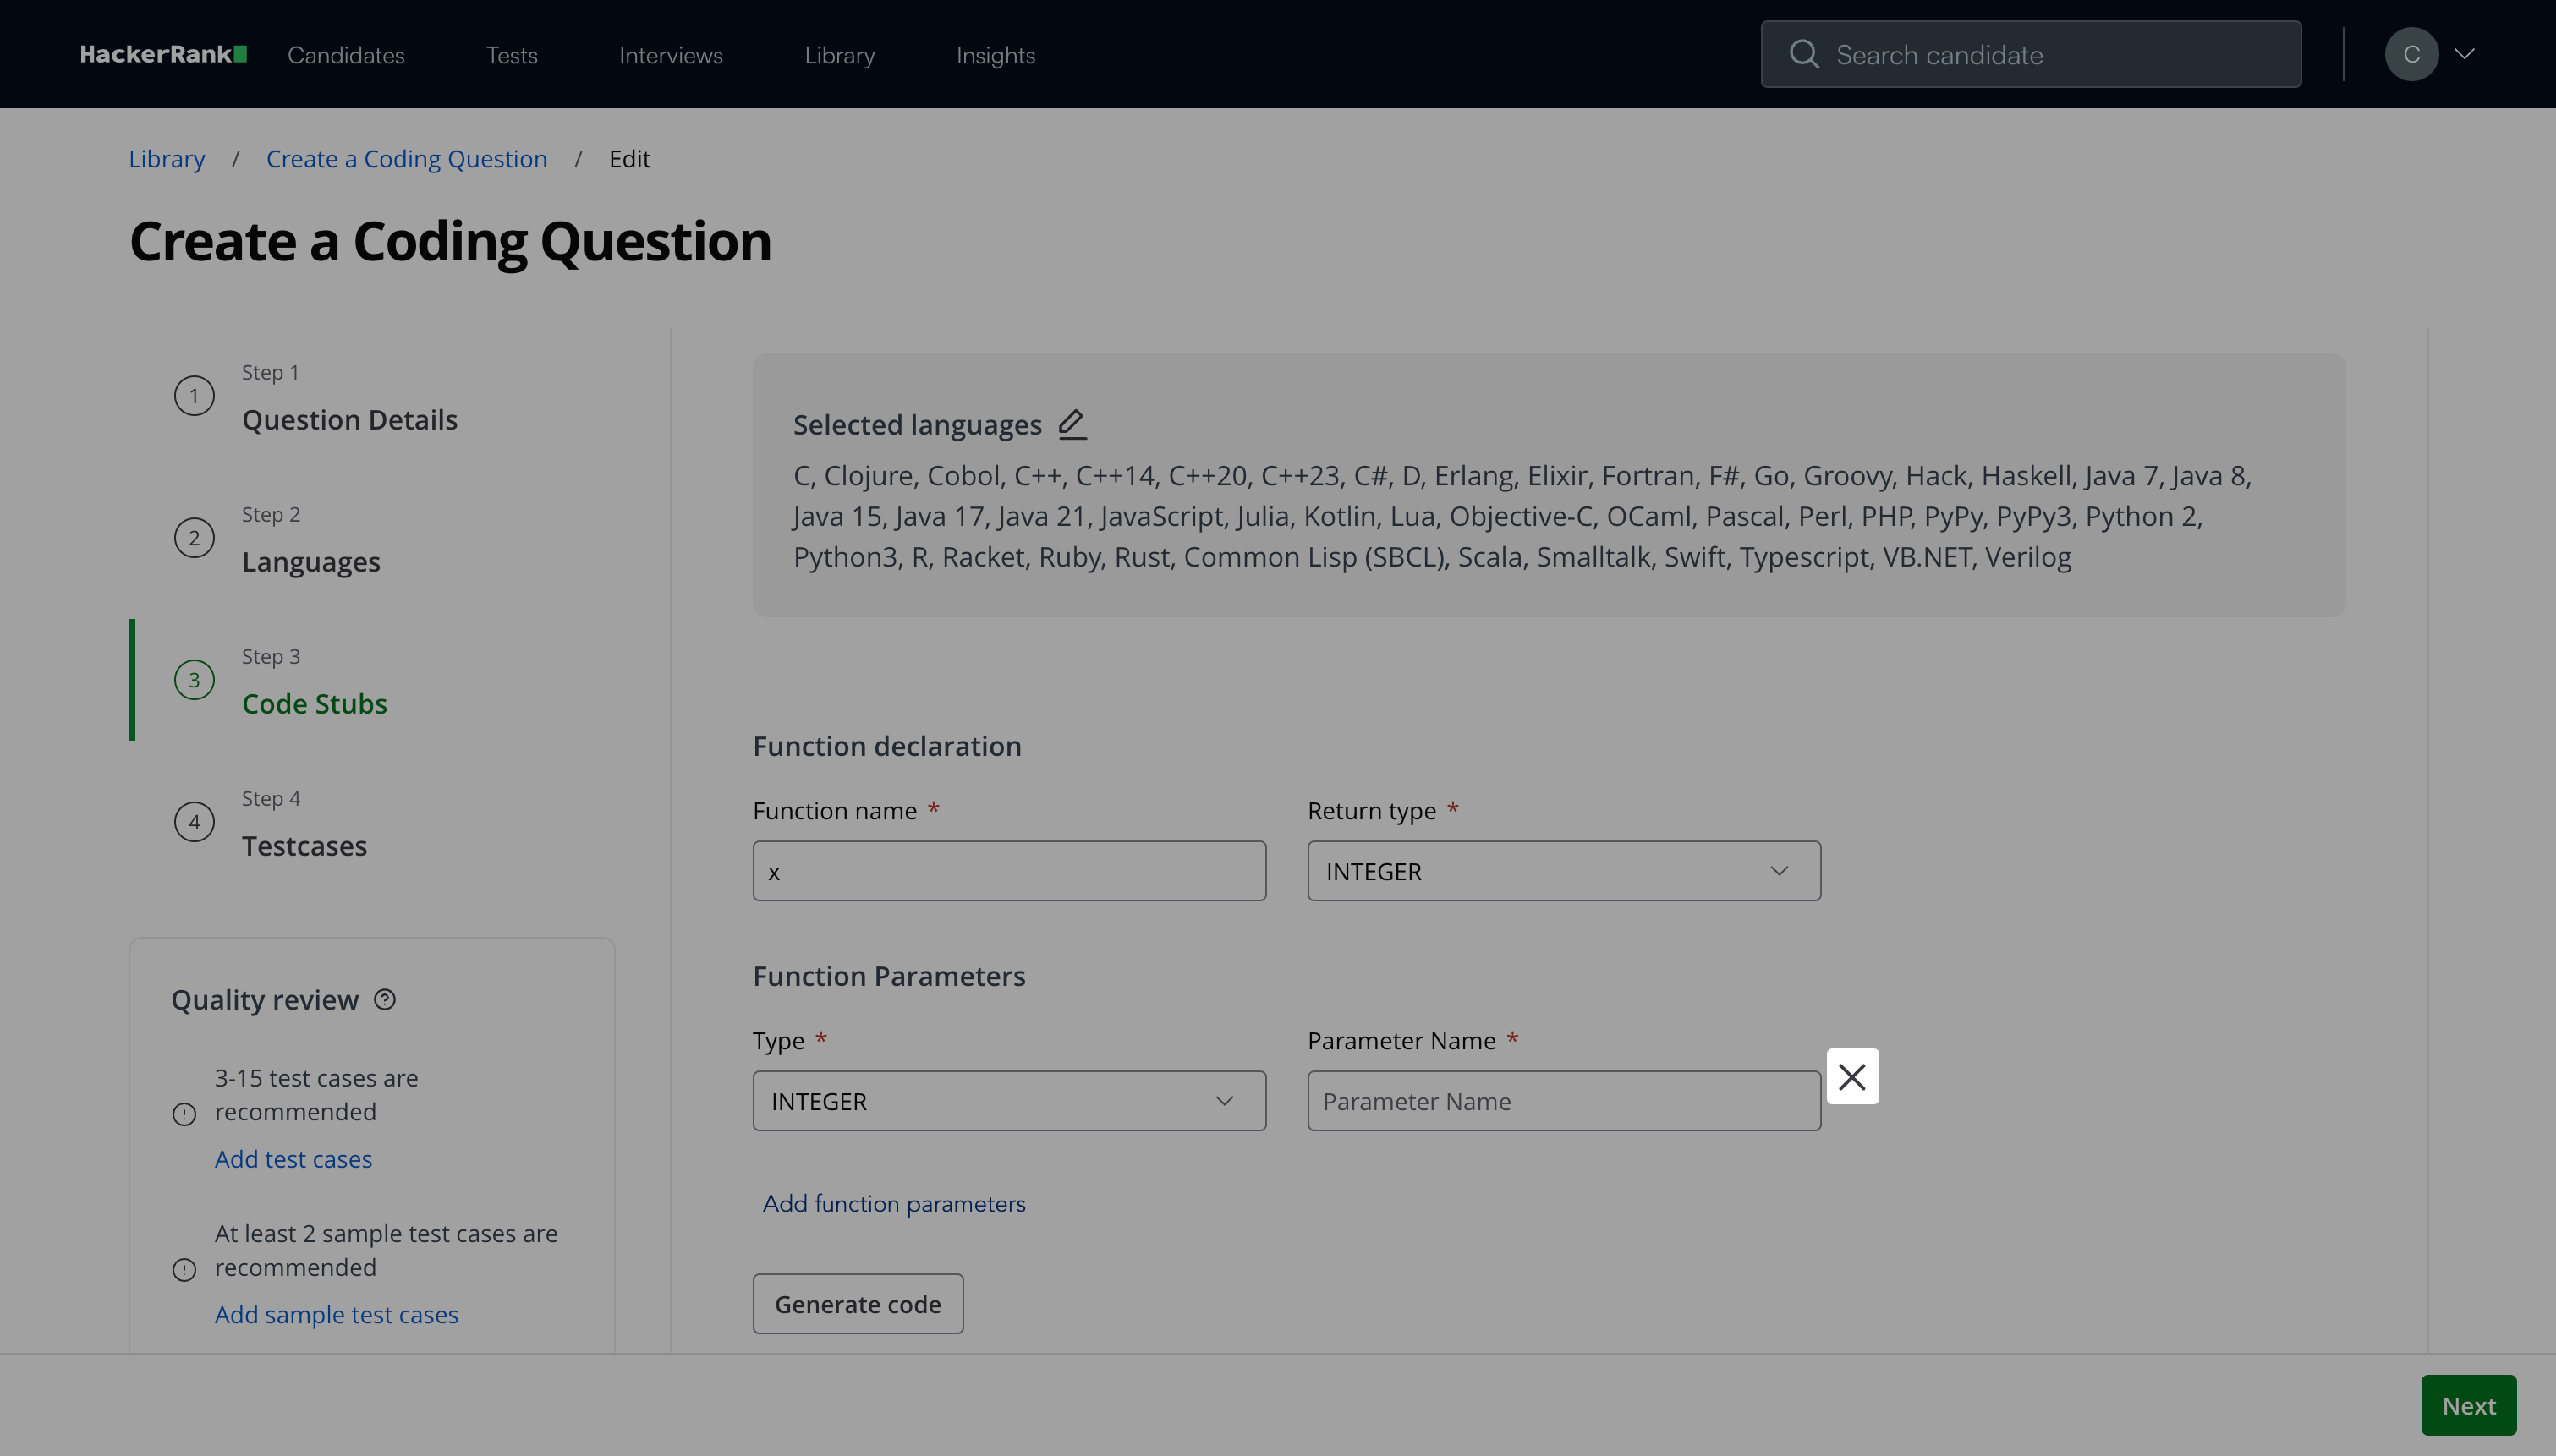This screenshot has height=1456, width=2556.
Task: Open the Candidates menu
Action: pyautogui.click(x=346, y=55)
